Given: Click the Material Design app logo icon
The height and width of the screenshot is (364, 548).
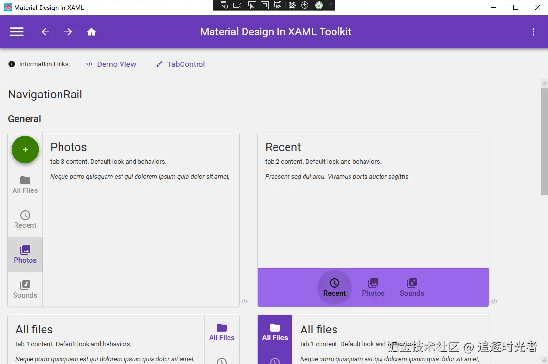Looking at the screenshot, I should click(7, 7).
